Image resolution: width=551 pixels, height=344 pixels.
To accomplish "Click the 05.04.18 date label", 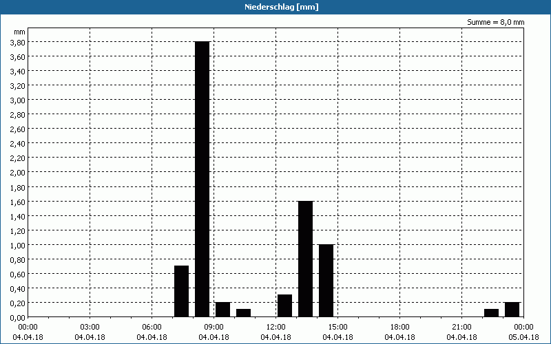I will (x=523, y=337).
